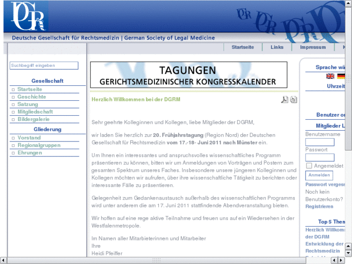Open Bildergalerie sidebar link
Image resolution: width=352 pixels, height=264 pixels.
pos(33,119)
